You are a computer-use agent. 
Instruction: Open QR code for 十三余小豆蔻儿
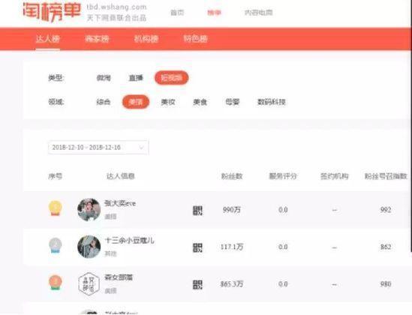197,247
